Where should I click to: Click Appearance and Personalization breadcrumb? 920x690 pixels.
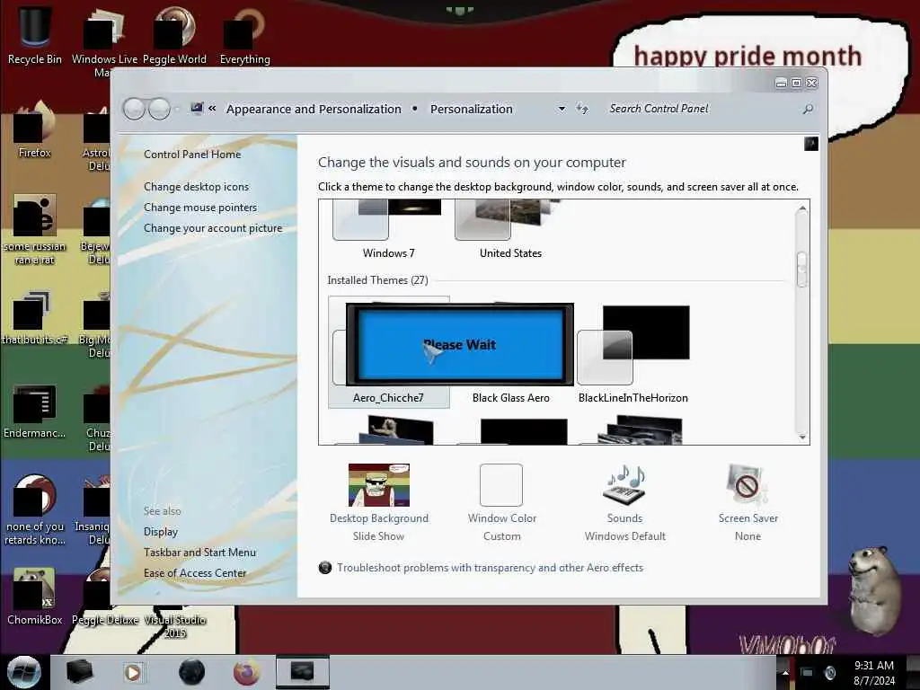(x=314, y=109)
